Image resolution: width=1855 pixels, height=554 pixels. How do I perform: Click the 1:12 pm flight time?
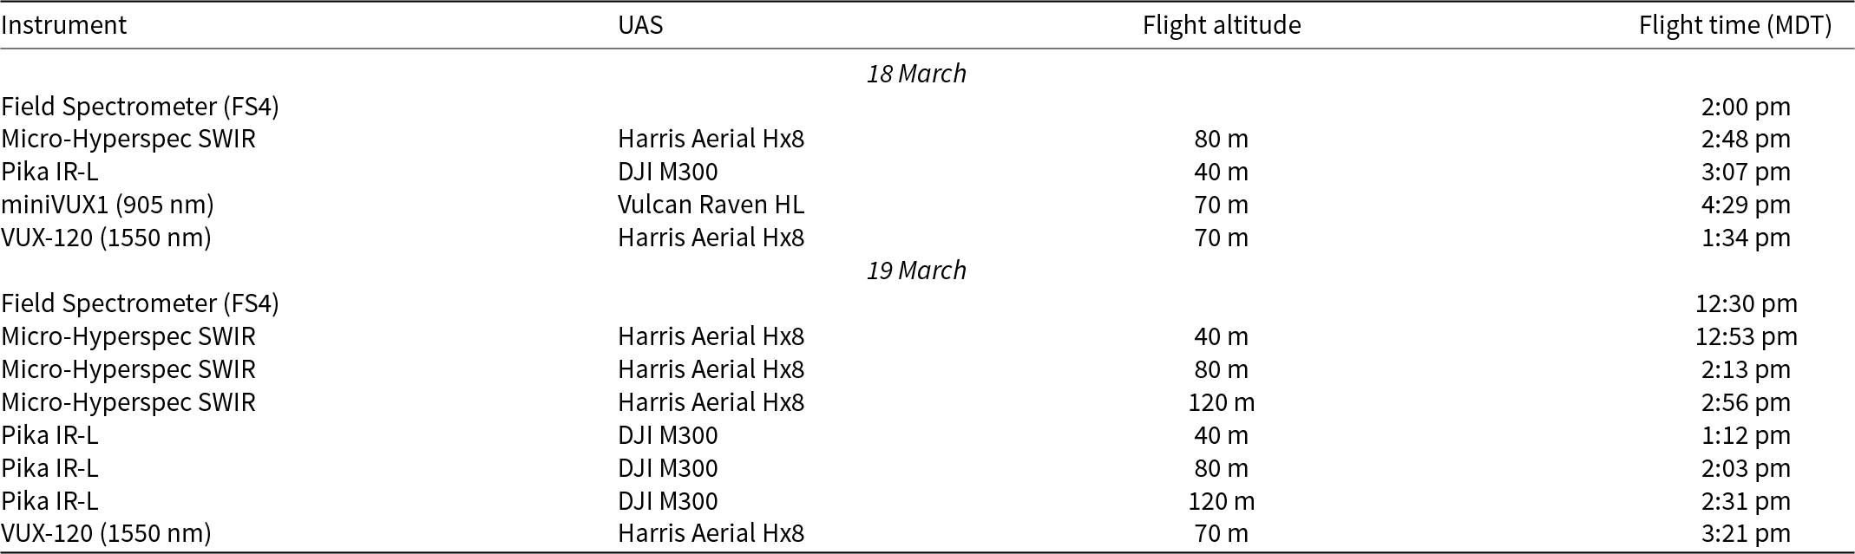1746,435
